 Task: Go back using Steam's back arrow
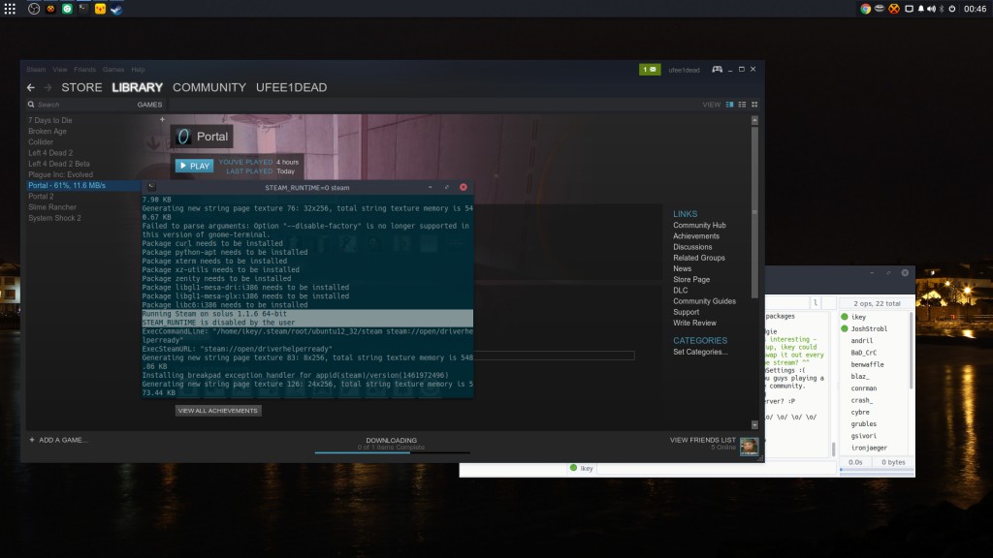coord(31,87)
